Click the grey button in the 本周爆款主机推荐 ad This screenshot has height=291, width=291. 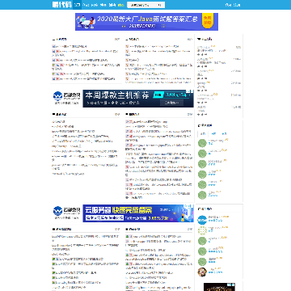[x=171, y=103]
